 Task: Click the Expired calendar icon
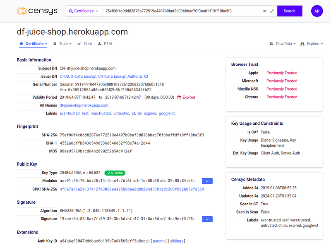click(x=179, y=98)
